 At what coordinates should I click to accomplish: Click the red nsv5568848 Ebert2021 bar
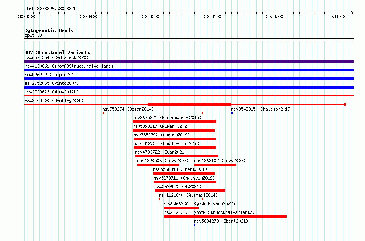click(184, 173)
